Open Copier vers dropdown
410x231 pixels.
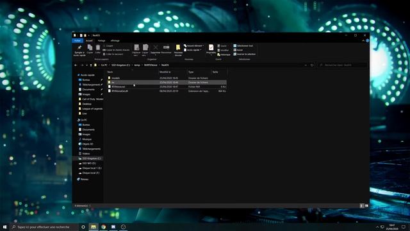145,50
